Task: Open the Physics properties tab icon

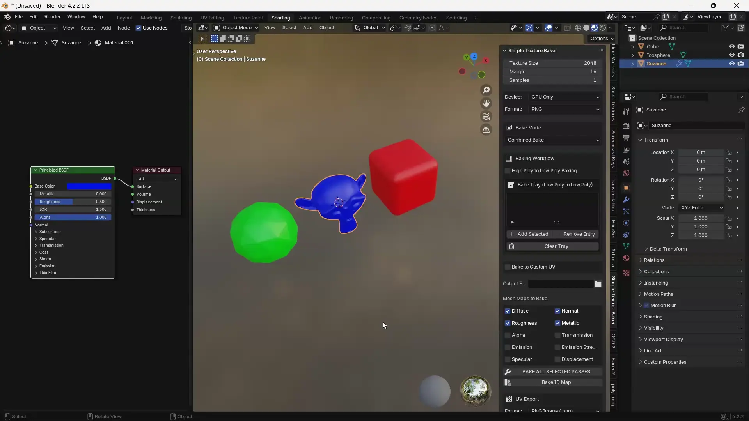Action: pos(626,223)
